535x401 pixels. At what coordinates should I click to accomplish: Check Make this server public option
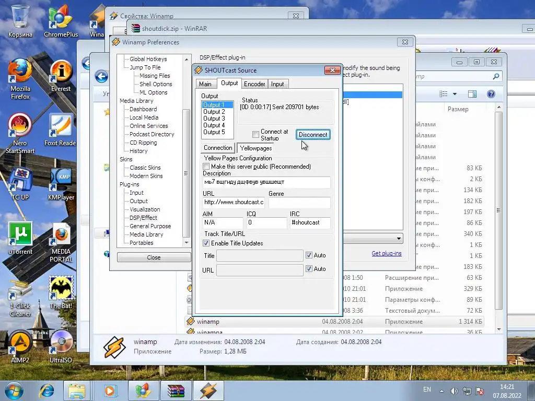pyautogui.click(x=206, y=167)
